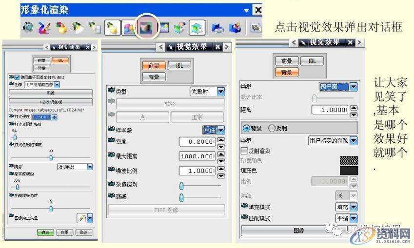The height and width of the screenshot is (248, 414).
Task: Switch to IBL tab in the middle panel
Action: [179, 65]
